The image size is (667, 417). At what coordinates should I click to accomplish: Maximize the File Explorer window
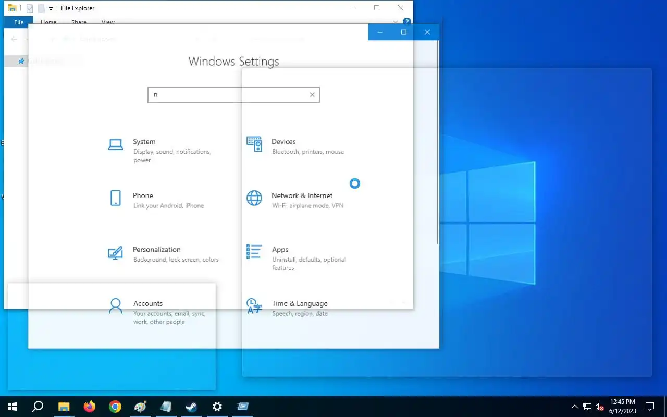point(377,8)
